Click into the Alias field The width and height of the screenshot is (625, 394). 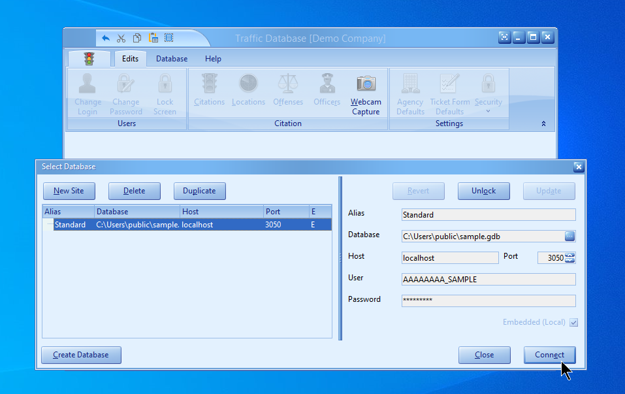point(489,215)
